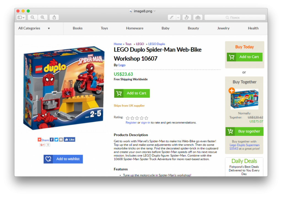Image resolution: width=282 pixels, height=197 pixels.
Task: Open the Toys category tab
Action: (104, 28)
